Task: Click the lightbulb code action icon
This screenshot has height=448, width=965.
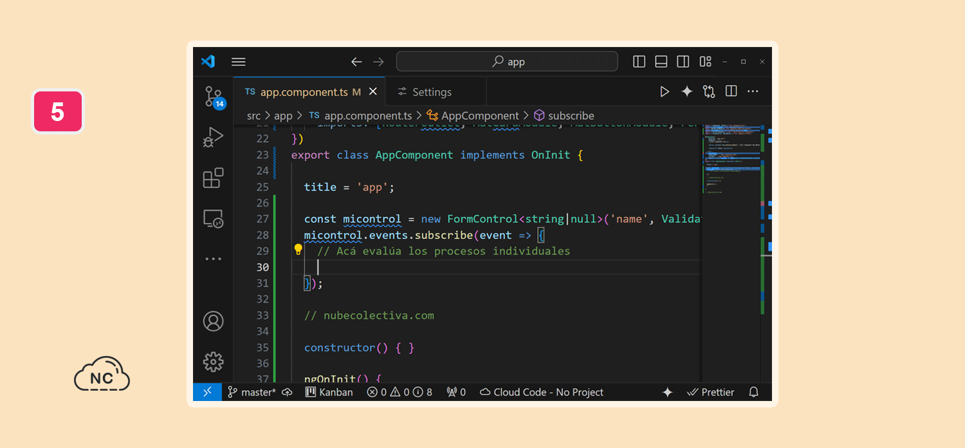Action: click(299, 250)
